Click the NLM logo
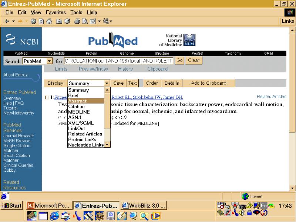Screen dimensions: 296x222 (x=189, y=40)
